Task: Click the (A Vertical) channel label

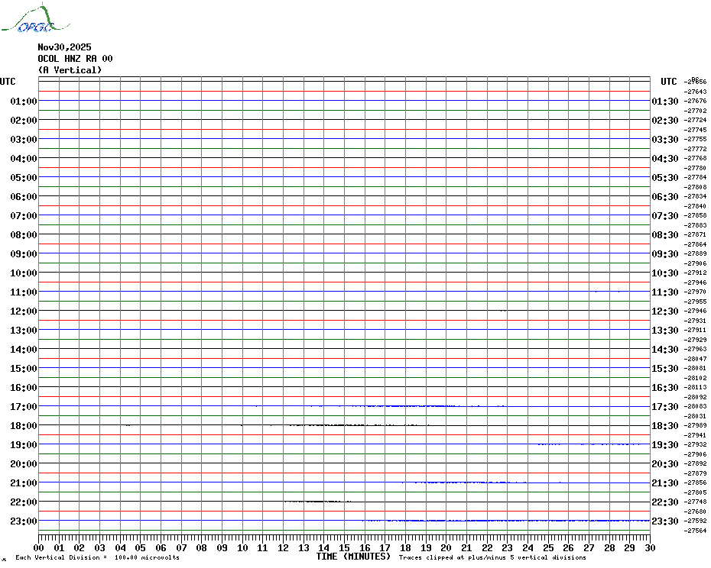Action: point(70,70)
